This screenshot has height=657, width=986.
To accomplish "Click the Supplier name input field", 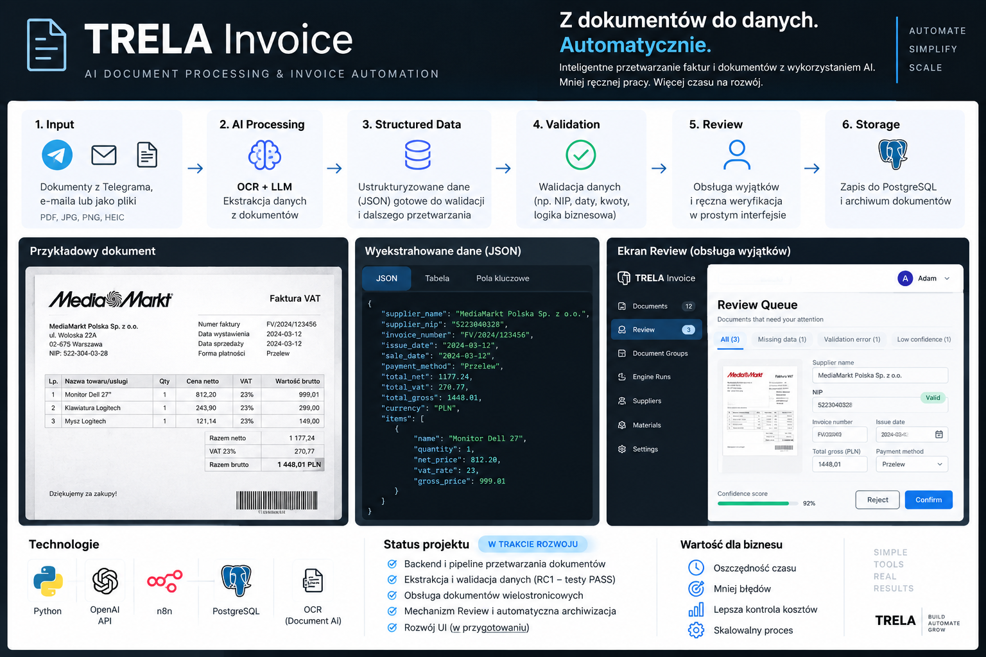I will tap(880, 375).
